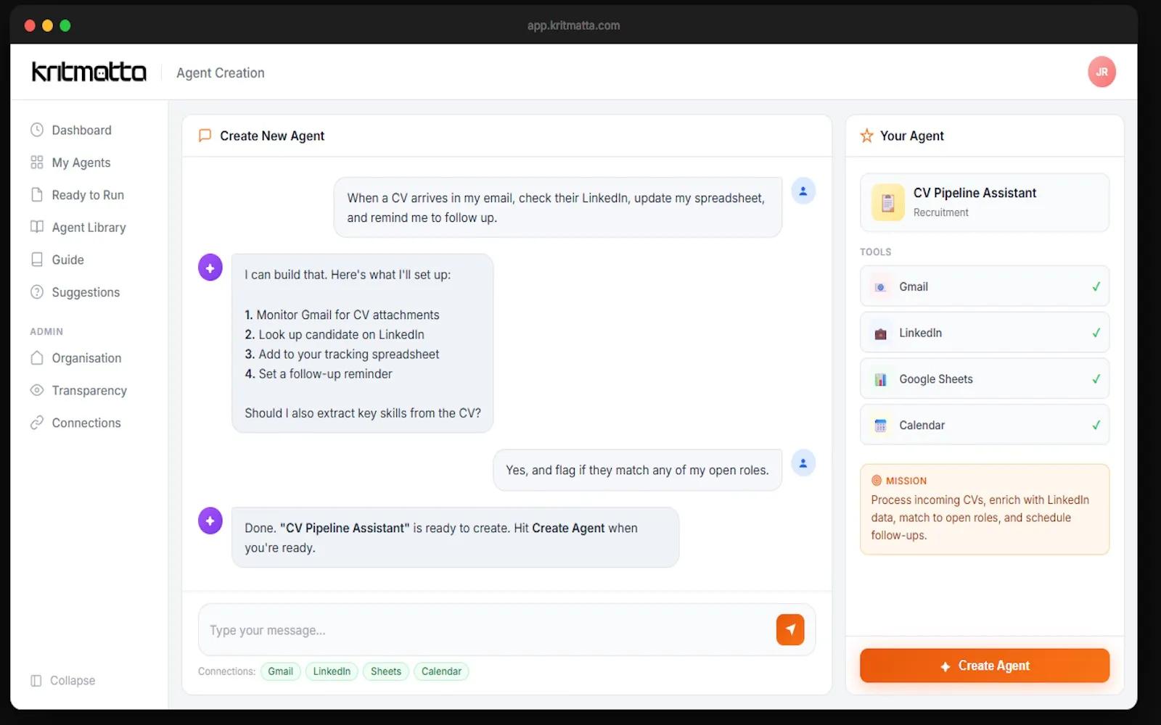The width and height of the screenshot is (1161, 725).
Task: Click the JR user avatar
Action: (1101, 72)
